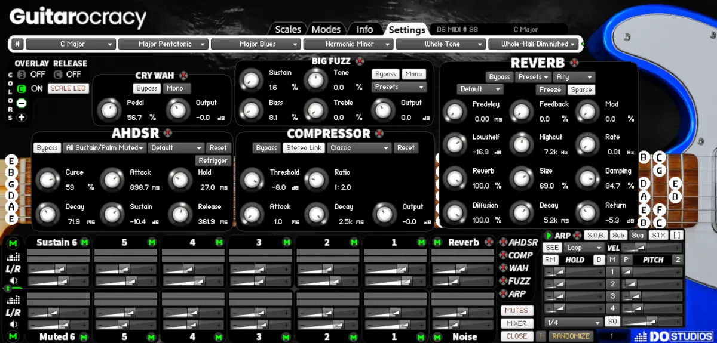
Task: Click red X icon next to WAH label
Action: tap(503, 268)
